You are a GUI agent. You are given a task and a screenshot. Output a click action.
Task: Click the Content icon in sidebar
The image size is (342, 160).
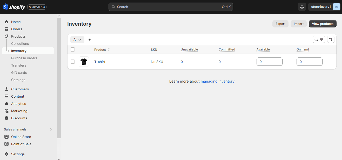click(6, 96)
